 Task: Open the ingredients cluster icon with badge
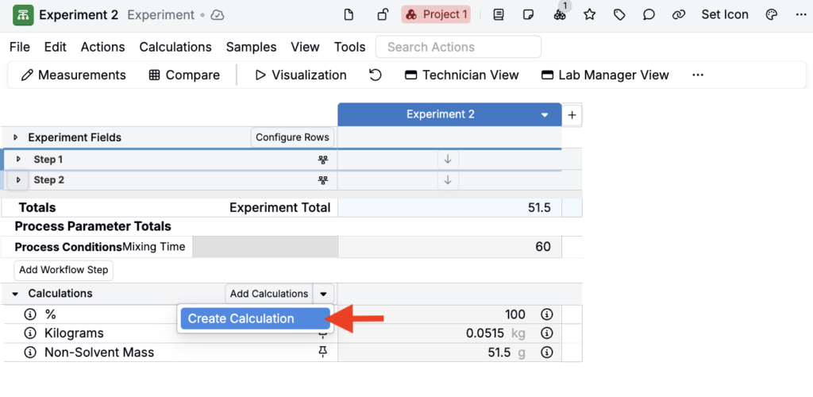(560, 13)
